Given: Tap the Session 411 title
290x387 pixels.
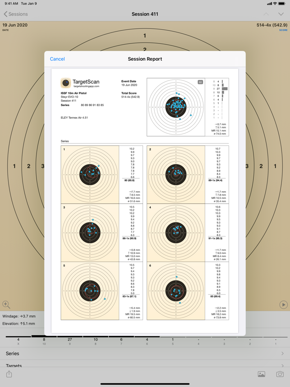Looking at the screenshot, I should [x=145, y=14].
